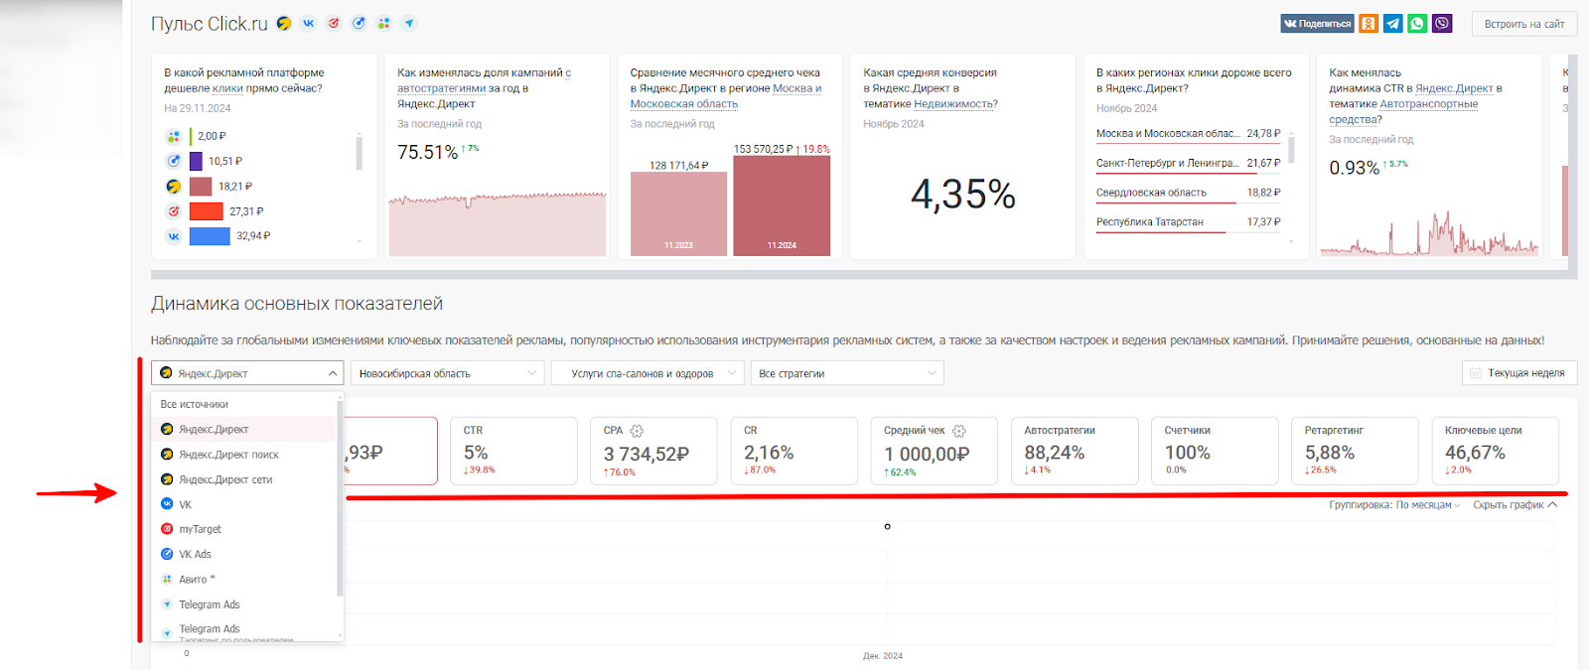Open the Новосибирская область region dropdown
The height and width of the screenshot is (670, 1589).
pyautogui.click(x=447, y=373)
